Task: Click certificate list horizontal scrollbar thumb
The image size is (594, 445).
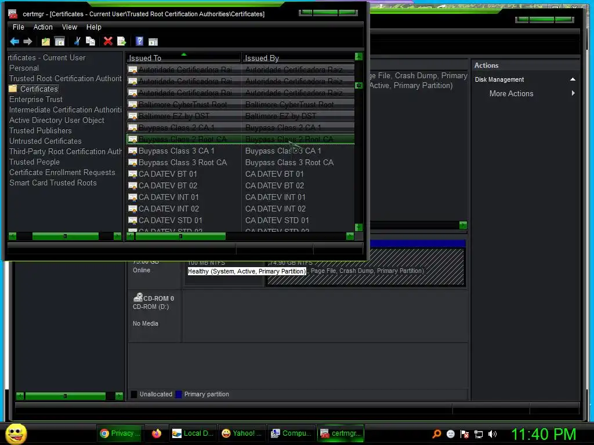Action: (x=180, y=236)
